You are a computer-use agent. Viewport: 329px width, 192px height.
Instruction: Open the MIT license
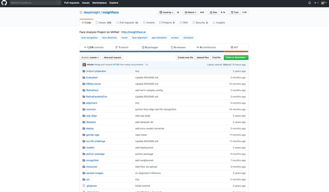[234, 47]
